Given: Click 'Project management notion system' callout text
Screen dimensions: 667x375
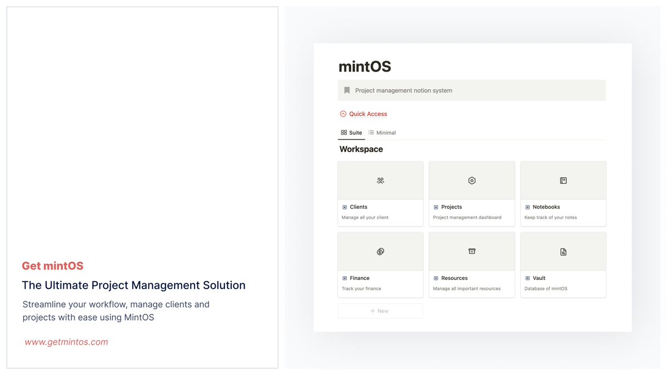Looking at the screenshot, I should (x=404, y=91).
